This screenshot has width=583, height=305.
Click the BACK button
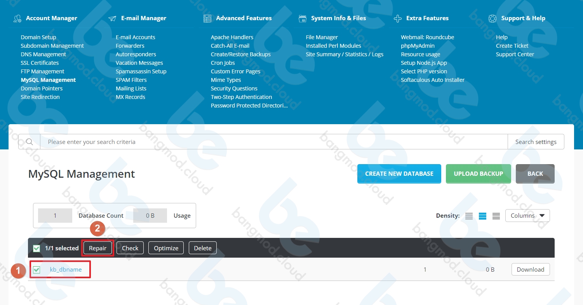click(x=535, y=173)
